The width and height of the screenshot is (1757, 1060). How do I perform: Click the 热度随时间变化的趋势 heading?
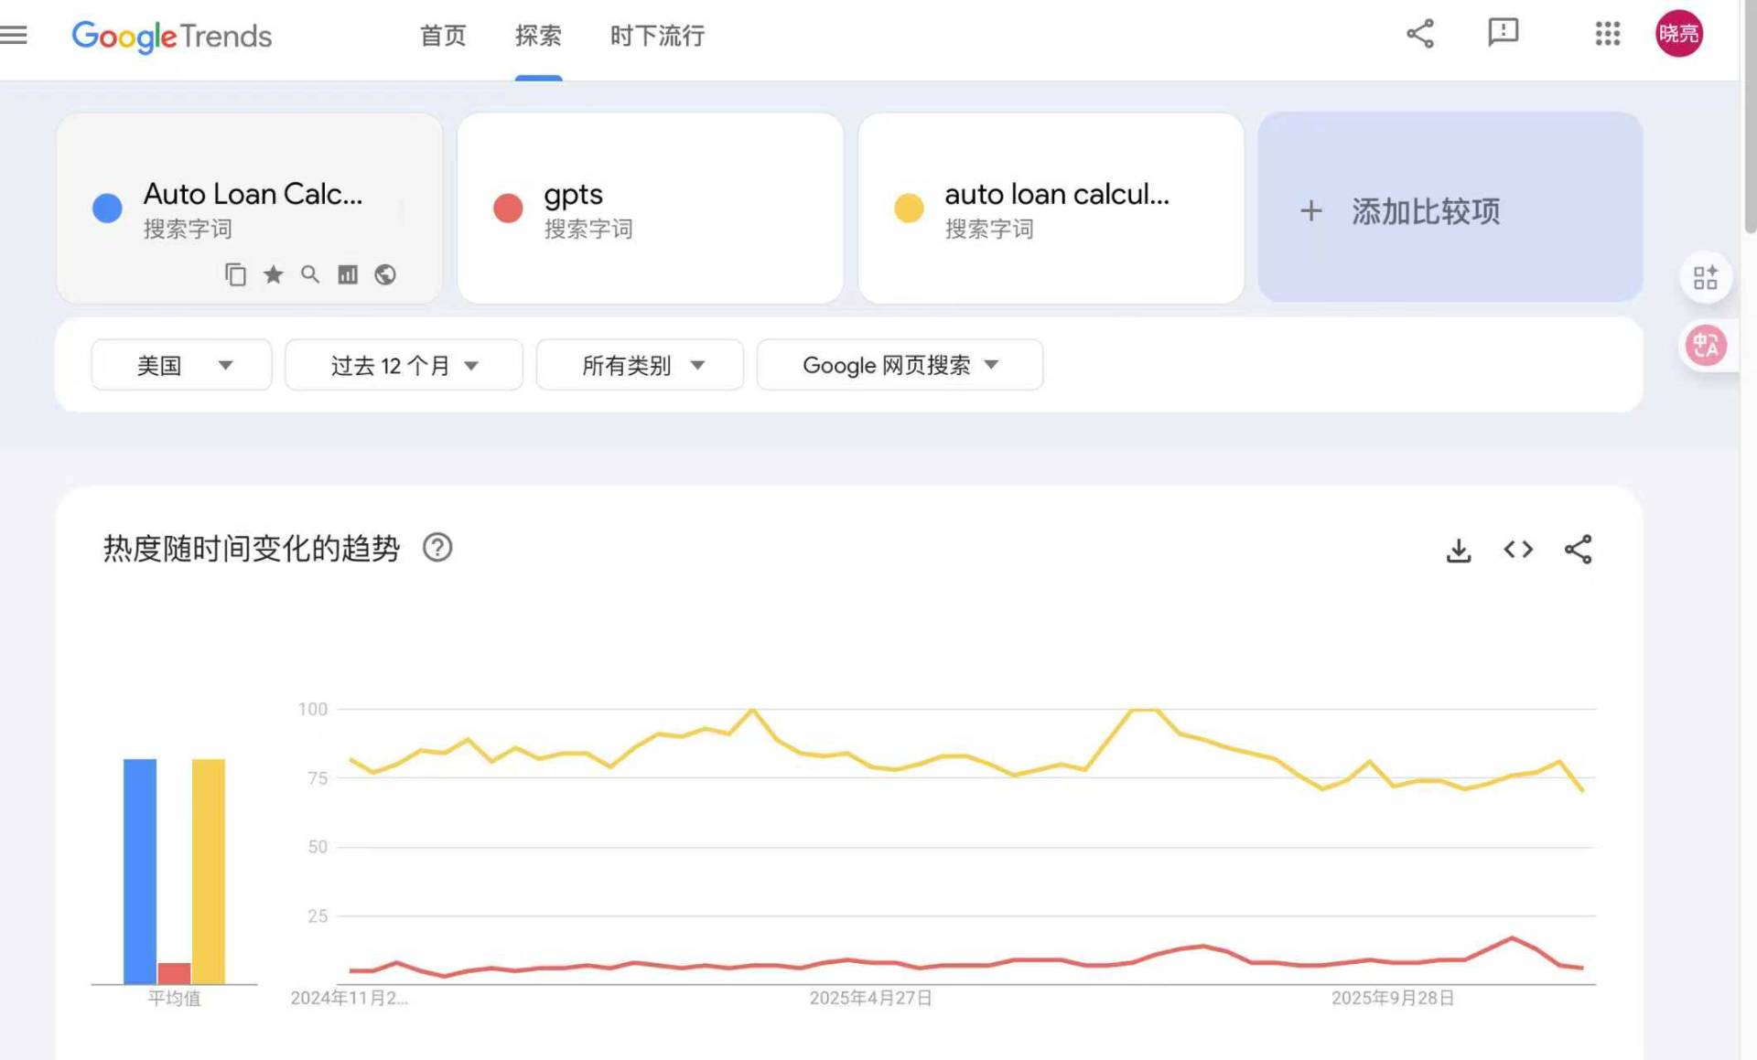coord(252,549)
